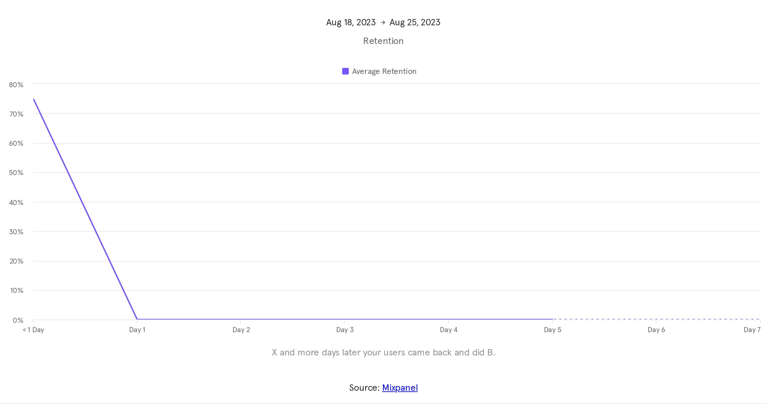The image size is (767, 404).
Task: Click the Day 6 axis label
Action: click(656, 330)
